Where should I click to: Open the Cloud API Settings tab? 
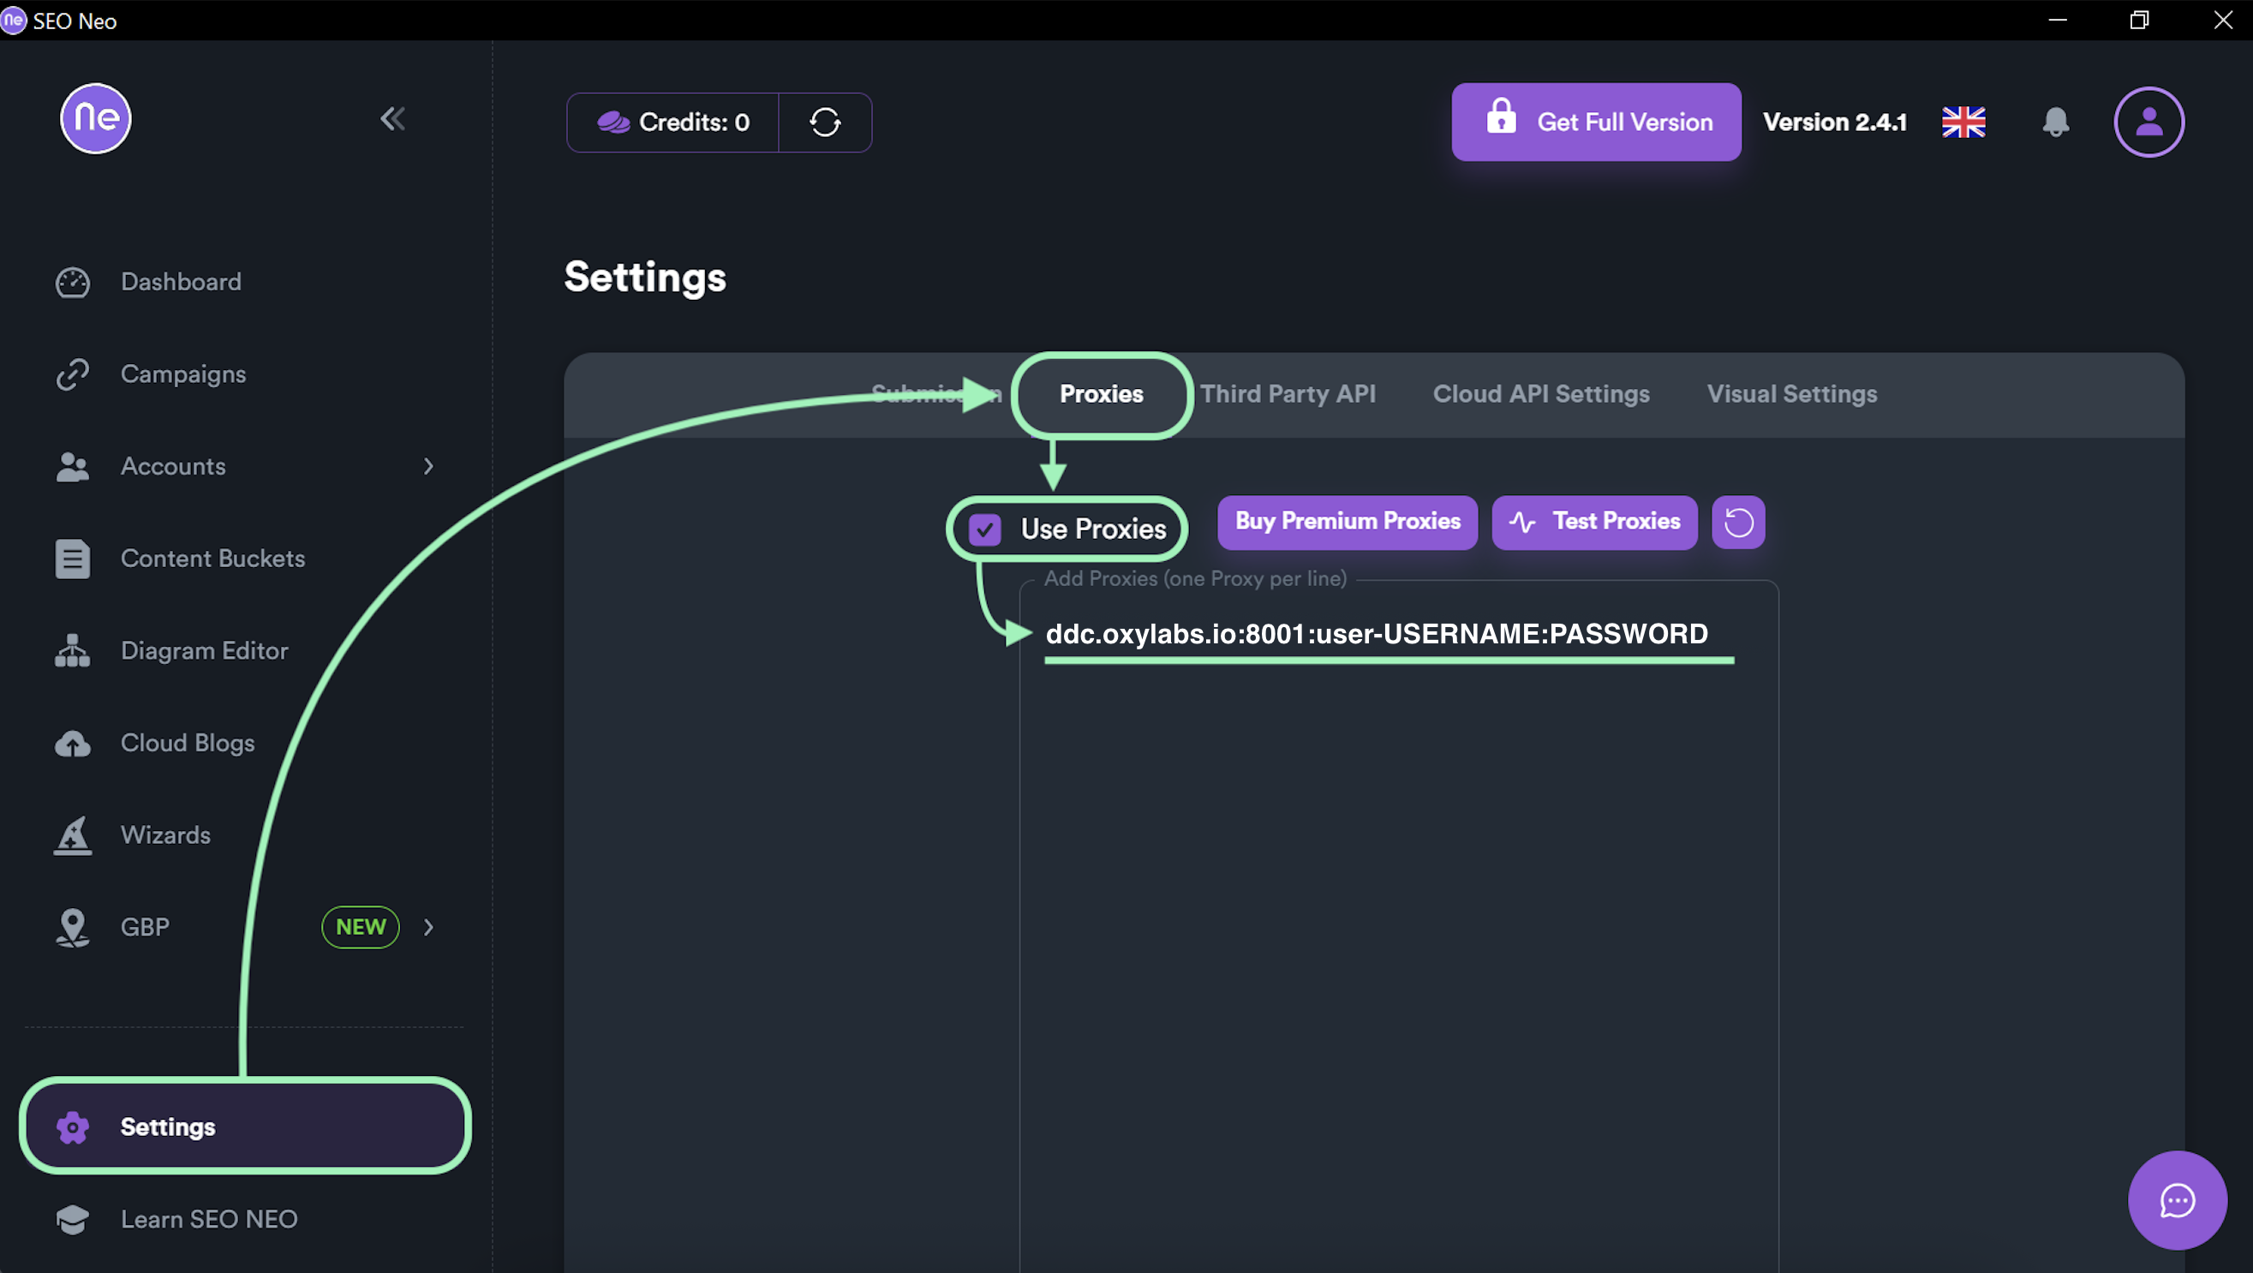pos(1540,394)
